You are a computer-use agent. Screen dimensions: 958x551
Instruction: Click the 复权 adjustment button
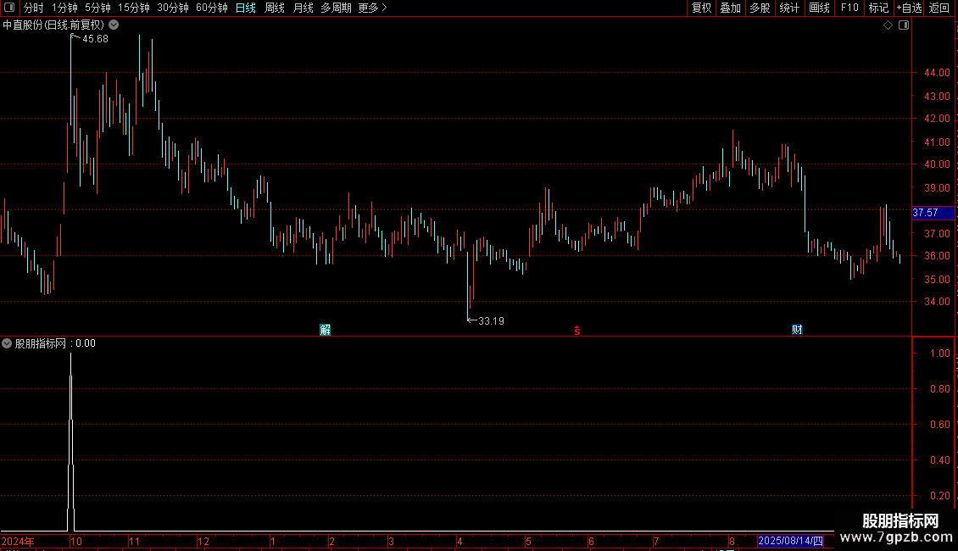click(701, 8)
